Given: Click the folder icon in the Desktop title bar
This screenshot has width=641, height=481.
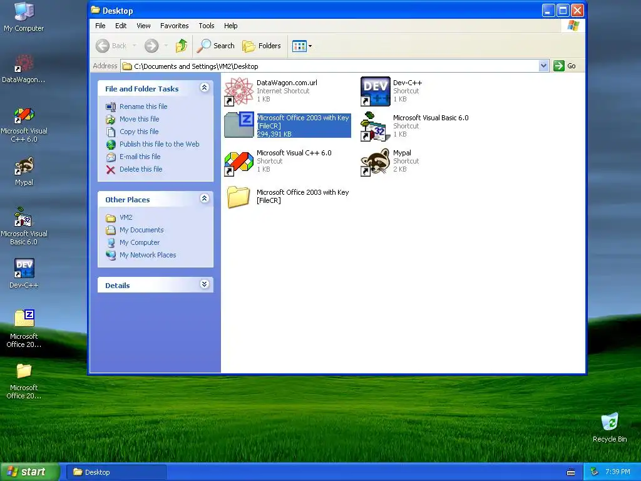Looking at the screenshot, I should click(95, 10).
